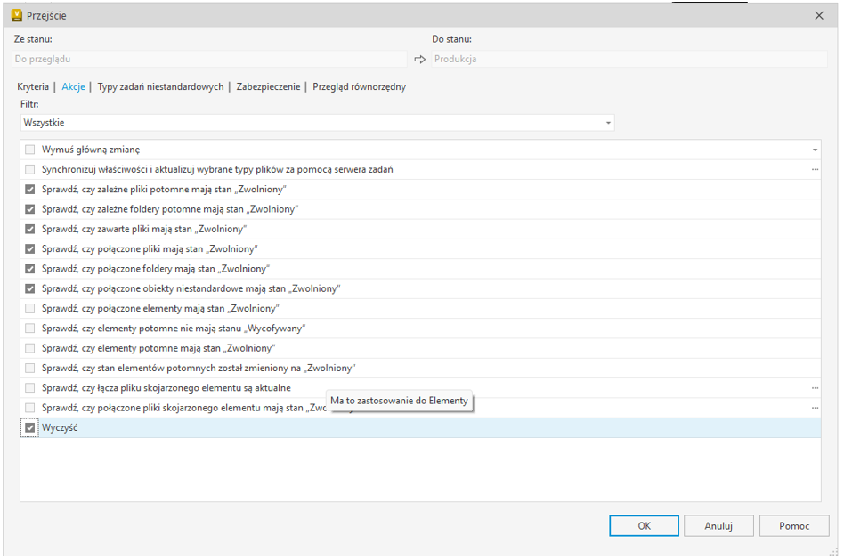Screen dimensions: 844x560
Task: Switch to Typy zadań niestandardowych tab
Action: (160, 87)
